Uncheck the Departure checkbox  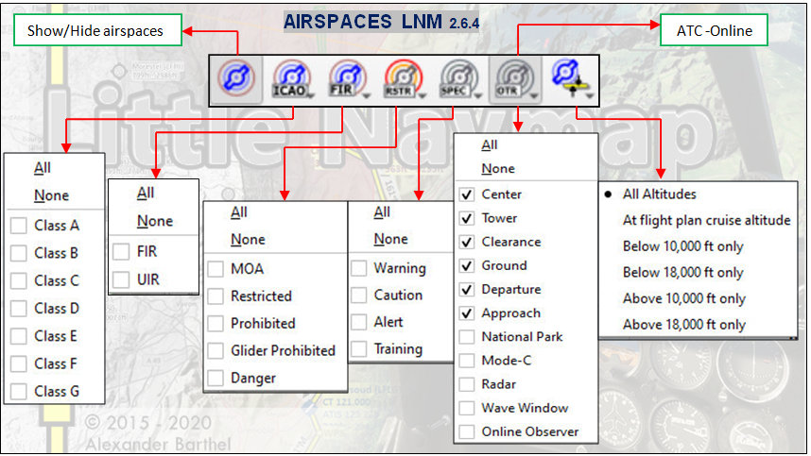pyautogui.click(x=467, y=290)
